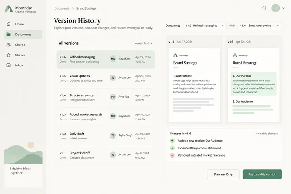Open the Newest first sort dropdown
The height and width of the screenshot is (194, 291).
pos(144,43)
